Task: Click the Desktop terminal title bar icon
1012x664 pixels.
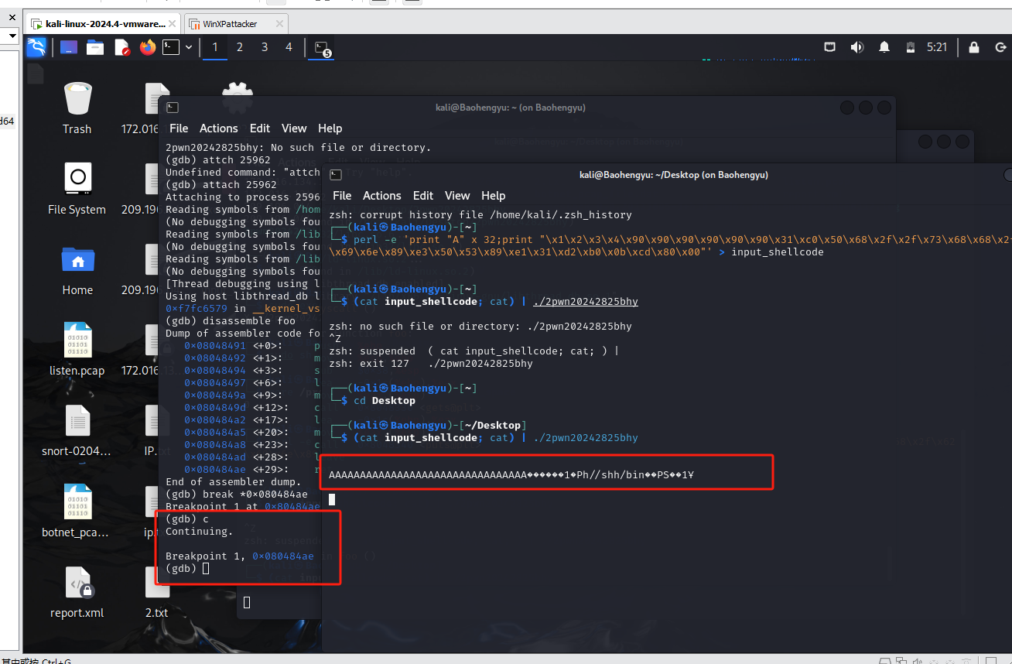Action: coord(336,175)
